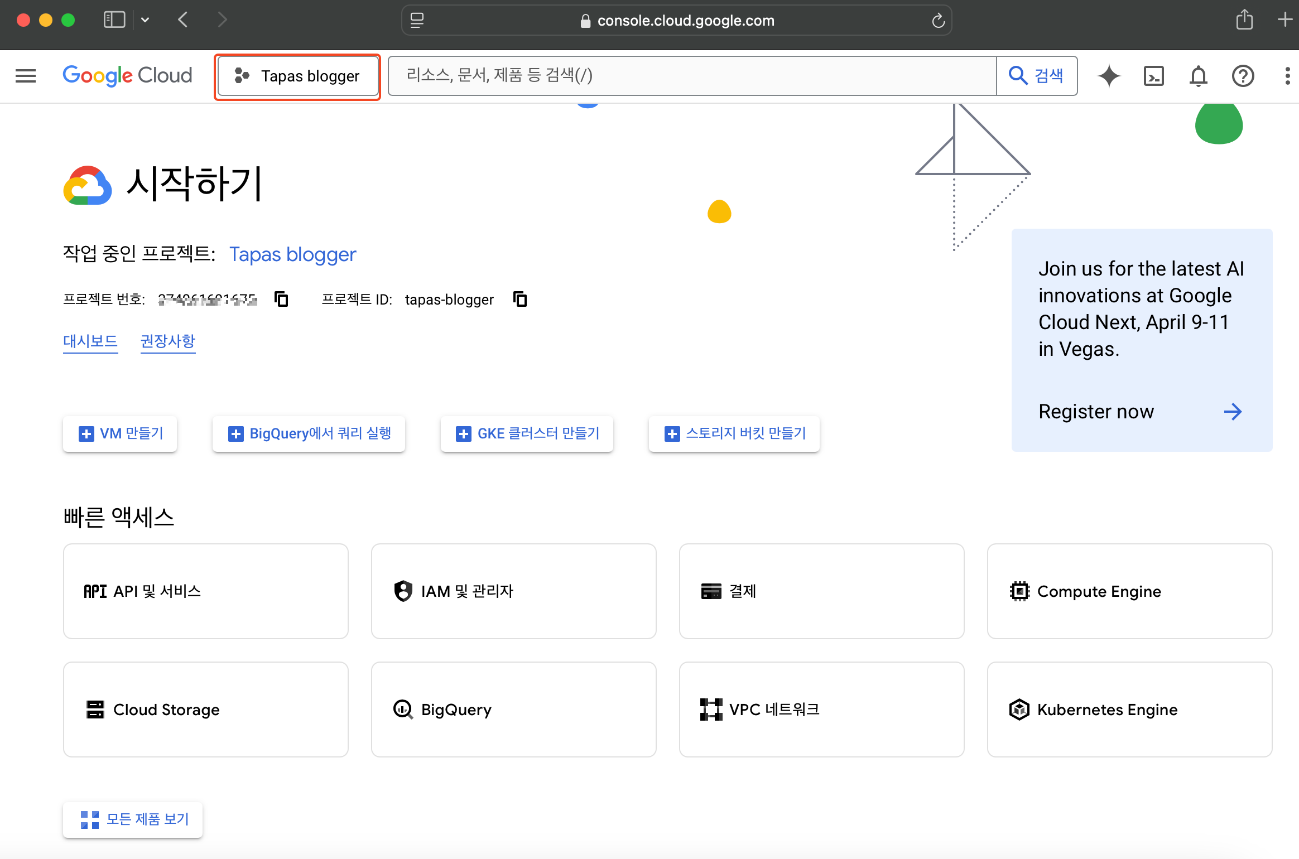Open the Compute Engine card
Image resolution: width=1299 pixels, height=859 pixels.
click(1130, 591)
